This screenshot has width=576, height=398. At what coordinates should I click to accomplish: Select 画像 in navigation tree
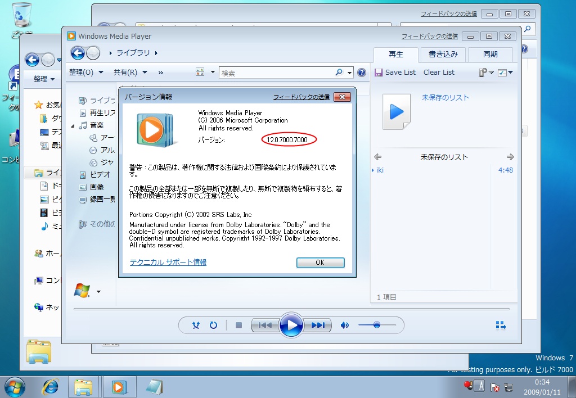[x=92, y=187]
